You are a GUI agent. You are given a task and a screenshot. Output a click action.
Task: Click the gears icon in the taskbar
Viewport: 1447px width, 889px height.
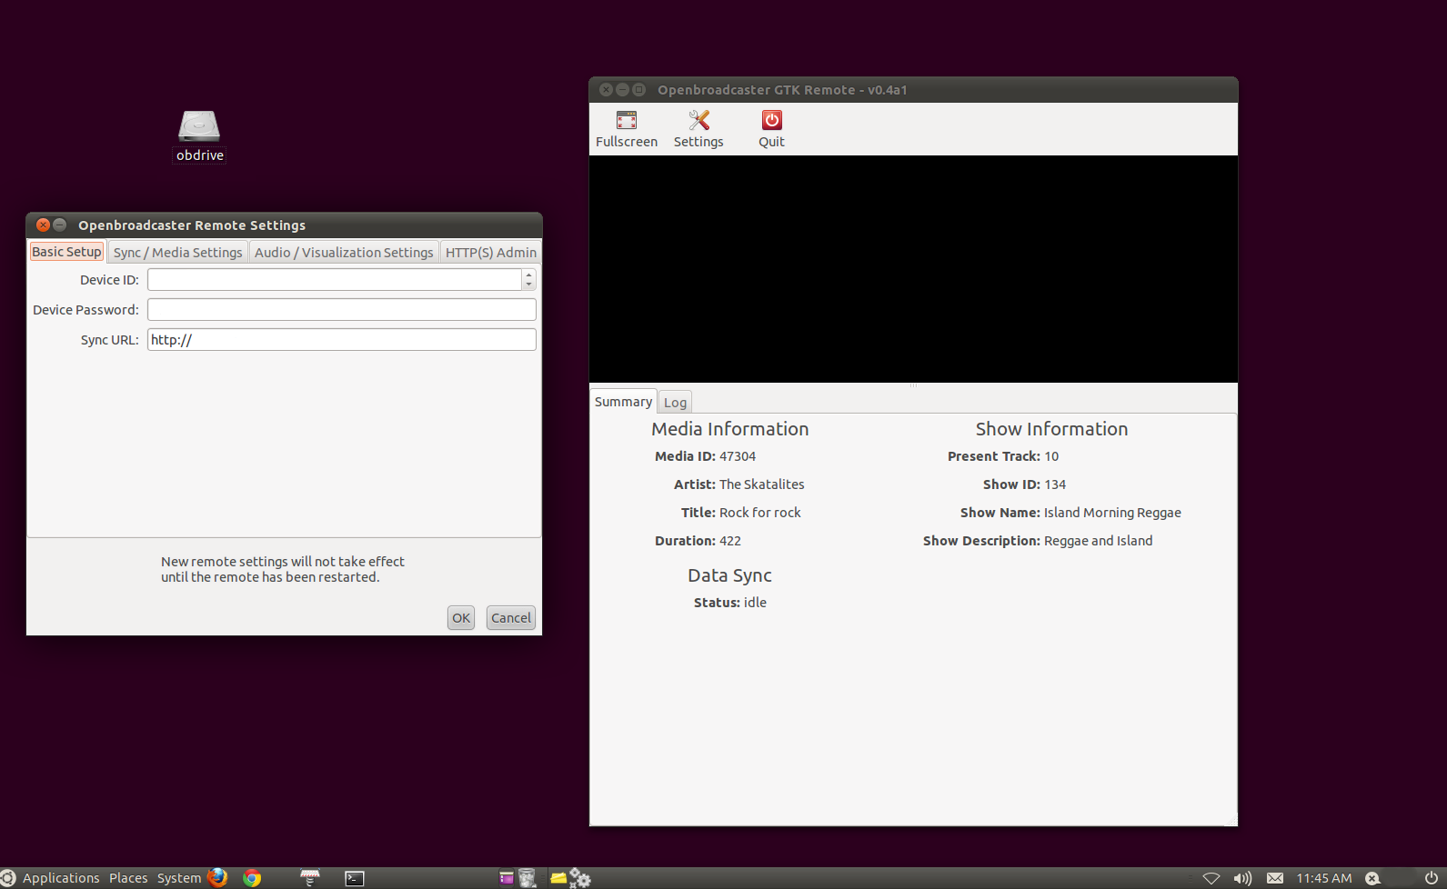coord(580,878)
